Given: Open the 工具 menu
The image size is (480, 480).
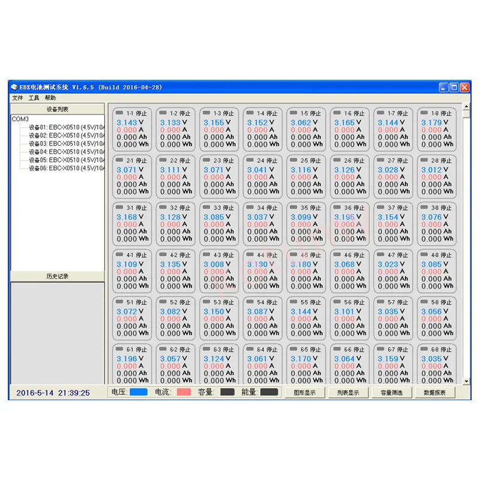Looking at the screenshot, I should coord(34,98).
